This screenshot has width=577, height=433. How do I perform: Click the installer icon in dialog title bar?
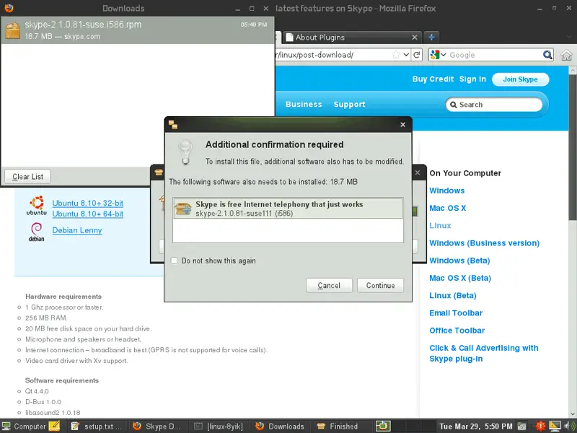click(x=173, y=124)
